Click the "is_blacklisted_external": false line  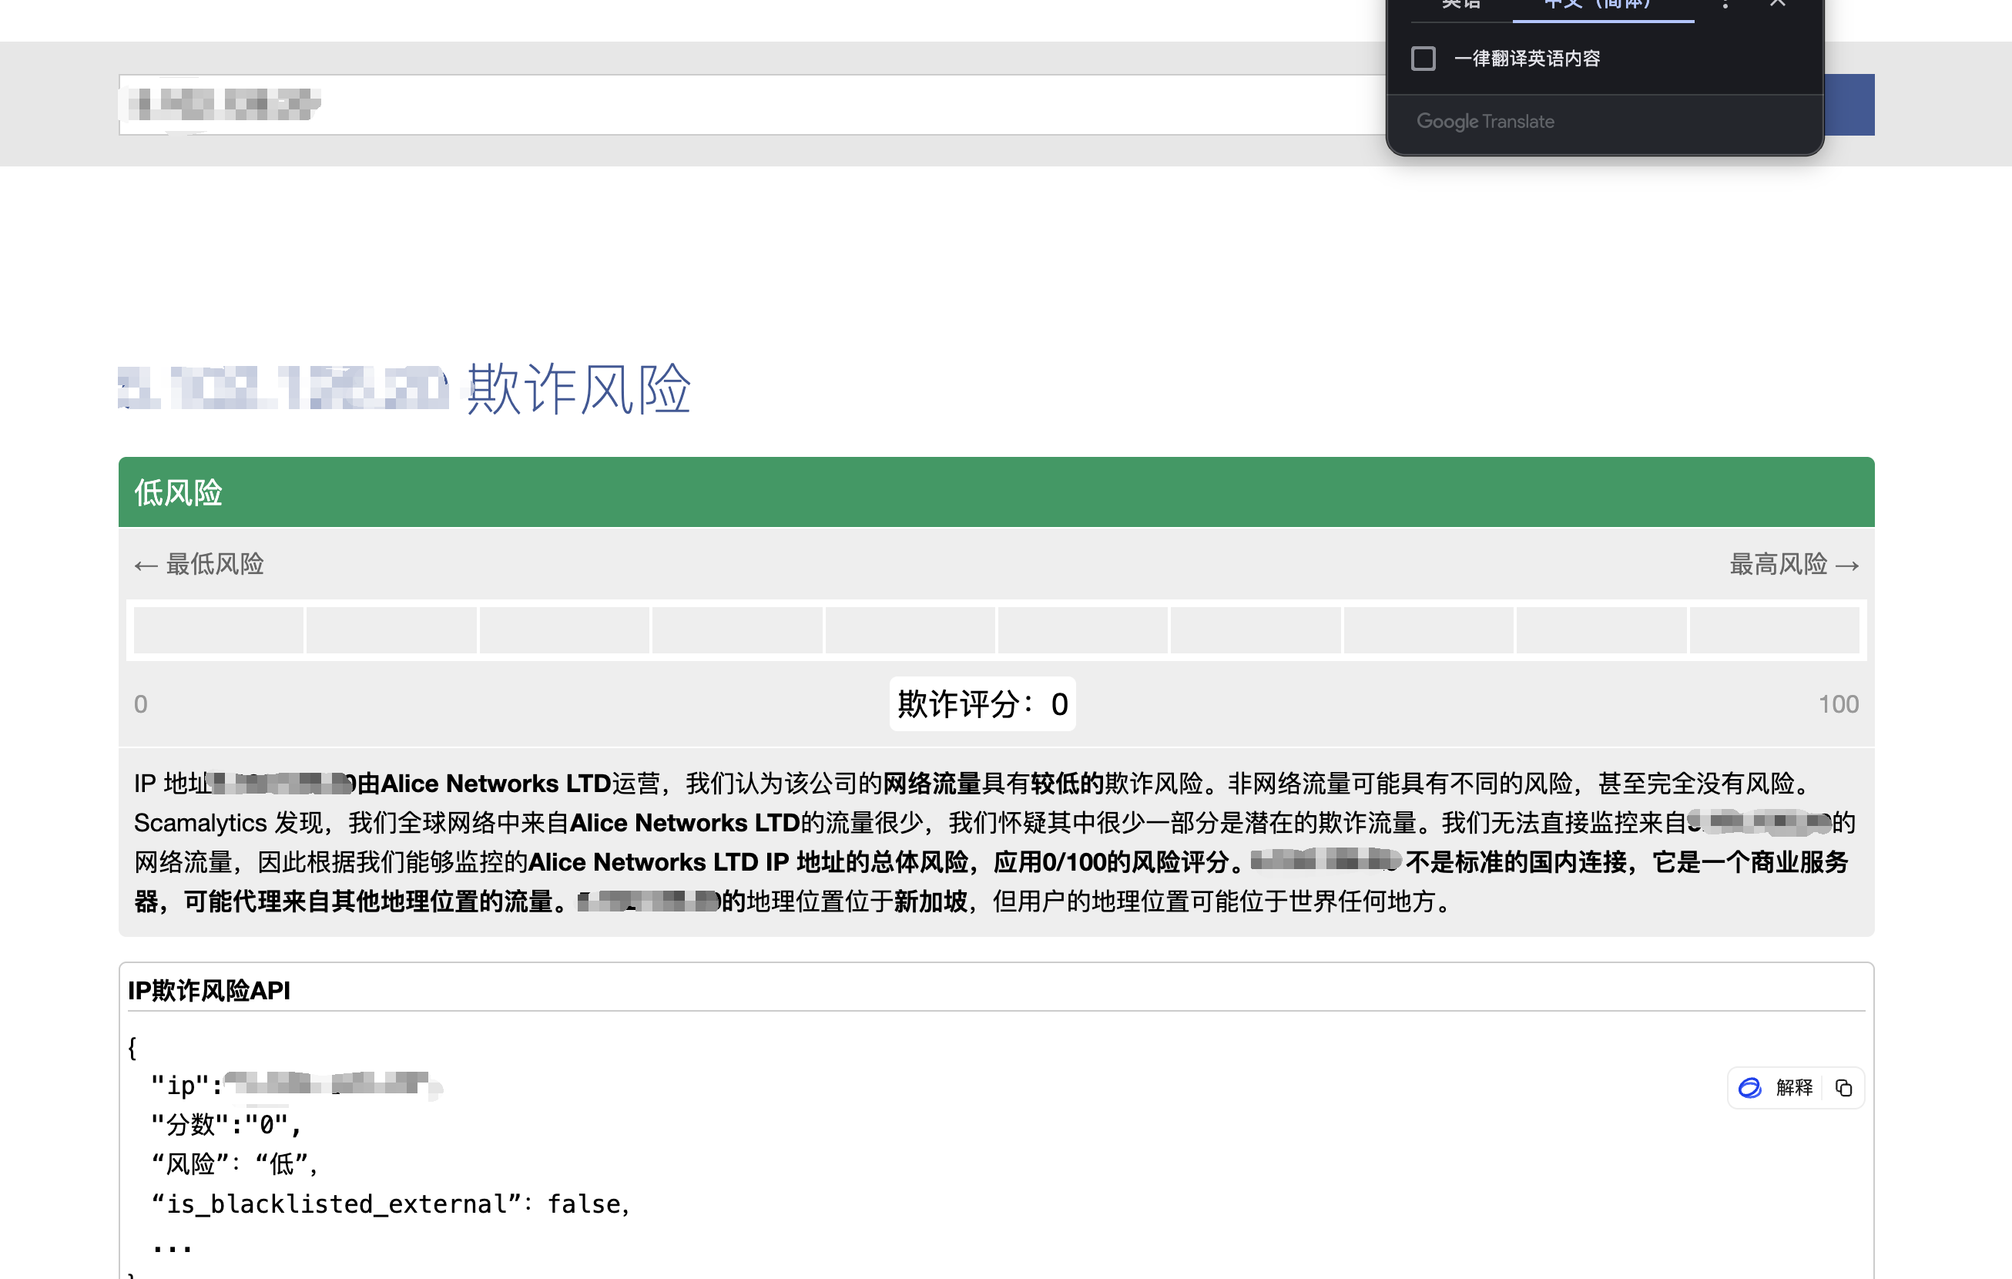click(x=391, y=1203)
